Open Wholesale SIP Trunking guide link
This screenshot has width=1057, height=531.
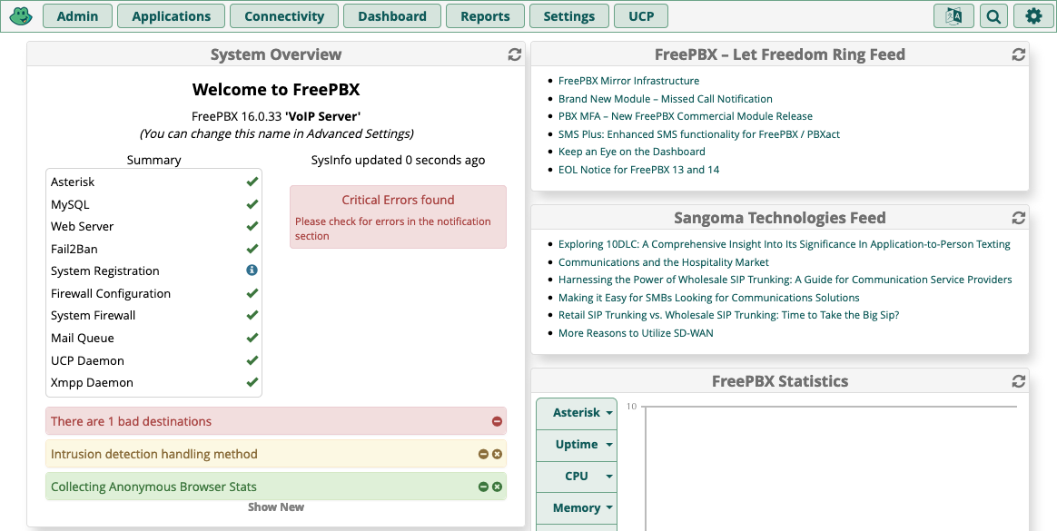(785, 280)
